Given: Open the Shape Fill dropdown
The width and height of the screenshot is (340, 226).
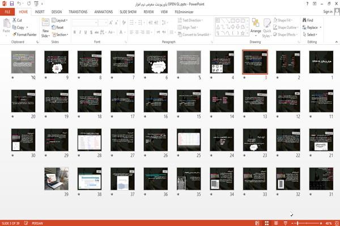Looking at the screenshot, I should coord(283,20).
